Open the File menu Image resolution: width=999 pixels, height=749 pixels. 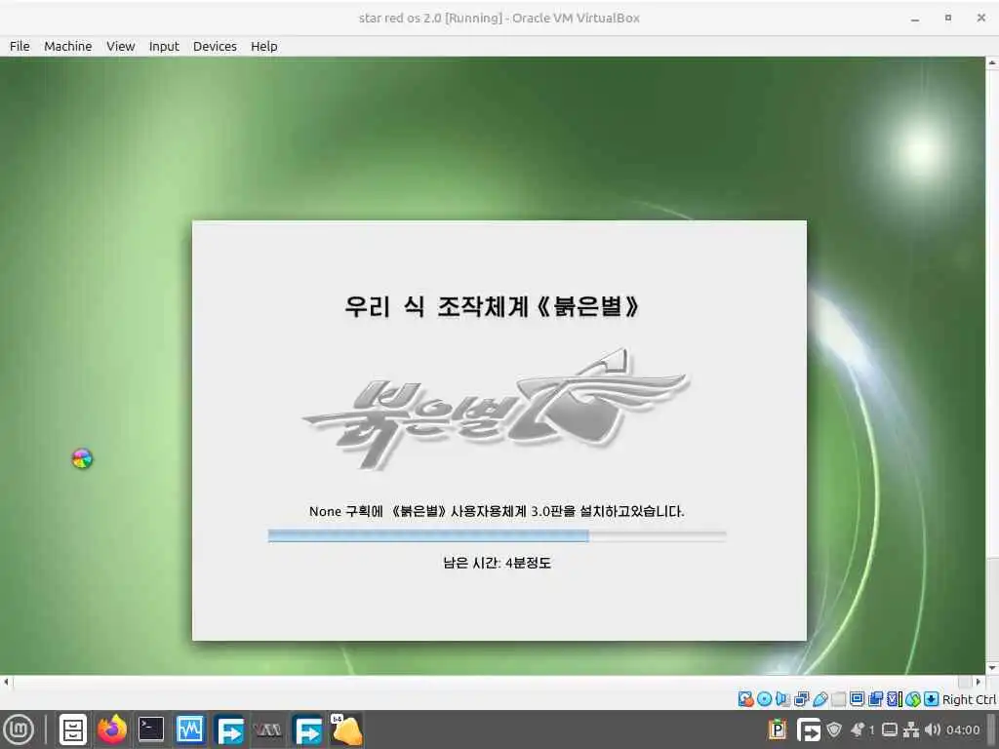tap(20, 47)
